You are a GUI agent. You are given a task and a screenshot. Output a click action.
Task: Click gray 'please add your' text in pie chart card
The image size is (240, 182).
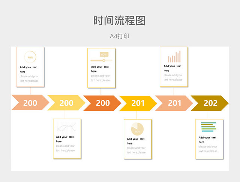tap(136, 148)
